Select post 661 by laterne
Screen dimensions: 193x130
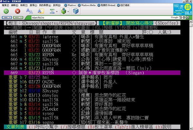tap(92, 37)
